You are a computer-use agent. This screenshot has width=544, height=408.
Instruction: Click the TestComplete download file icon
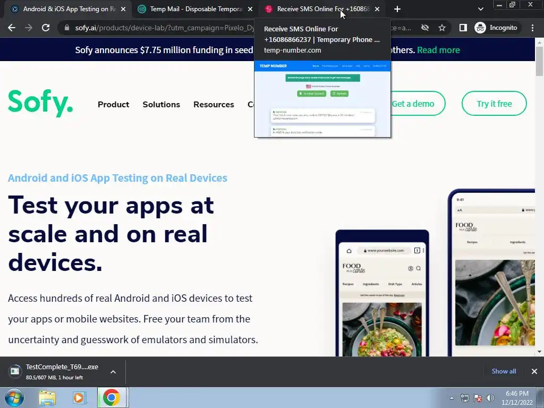point(15,371)
